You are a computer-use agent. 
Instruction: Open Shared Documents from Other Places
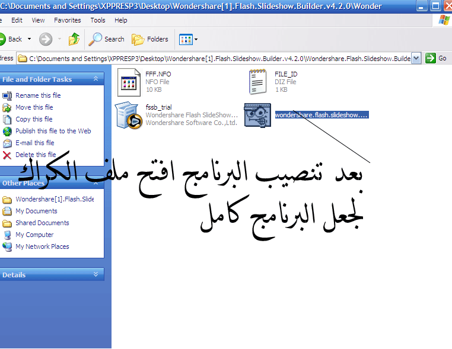tap(42, 223)
